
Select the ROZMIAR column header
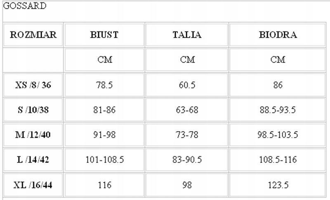33,35
